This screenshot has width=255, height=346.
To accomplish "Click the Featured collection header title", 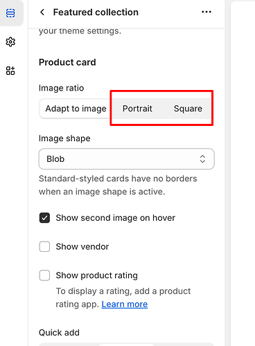I will point(96,12).
